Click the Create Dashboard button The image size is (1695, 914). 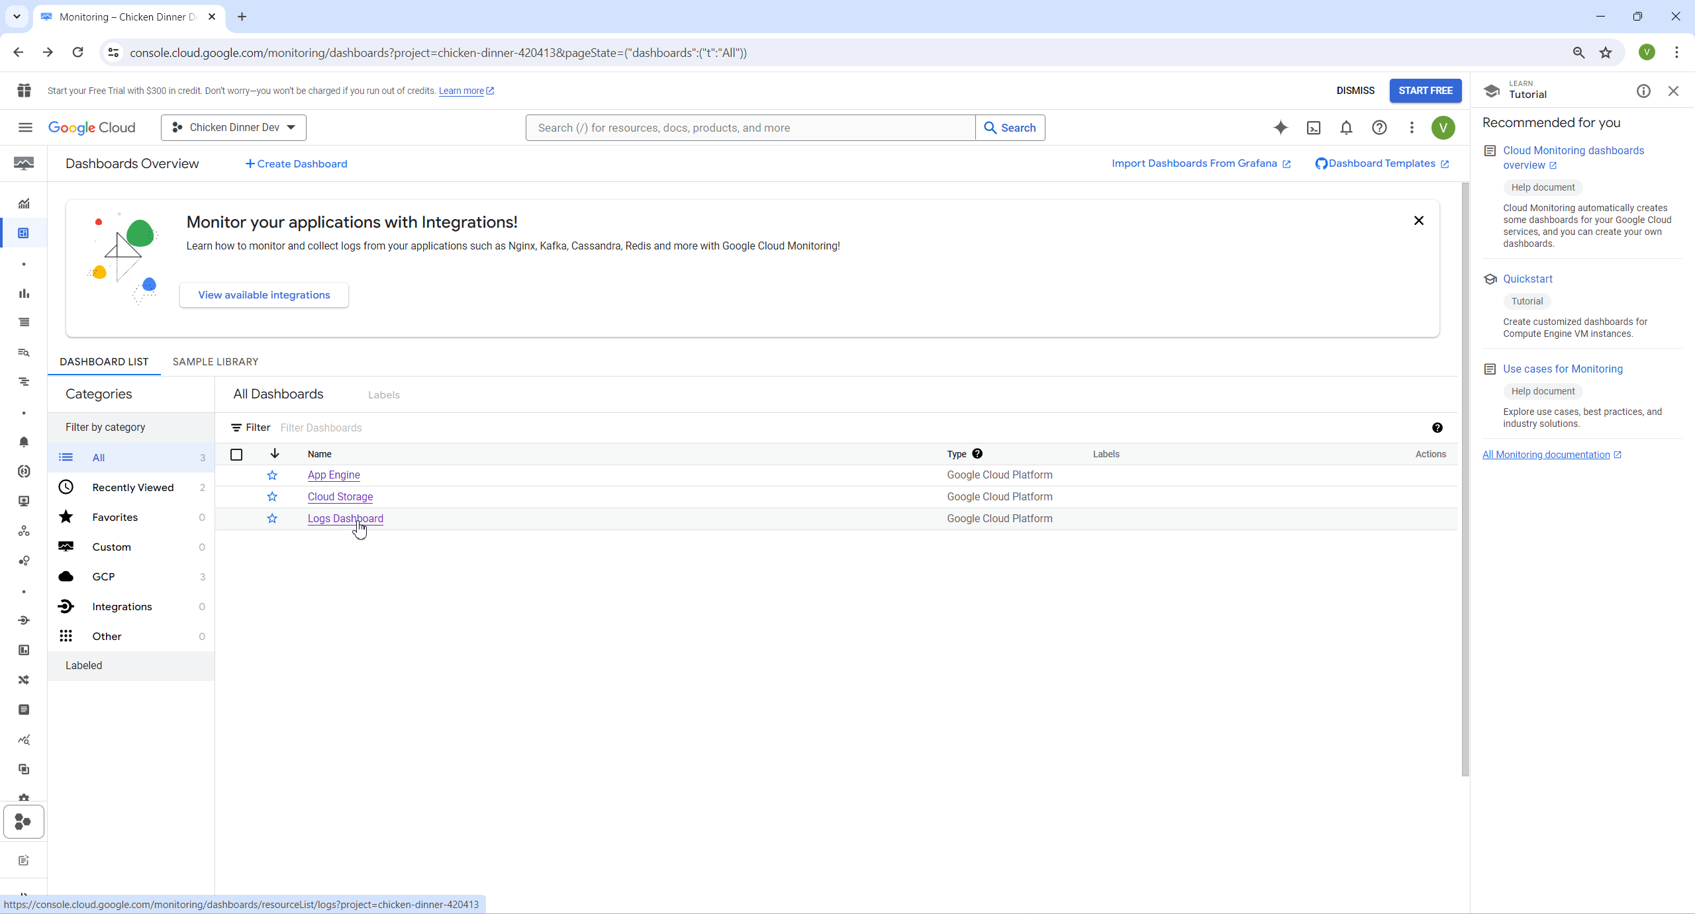tap(296, 164)
